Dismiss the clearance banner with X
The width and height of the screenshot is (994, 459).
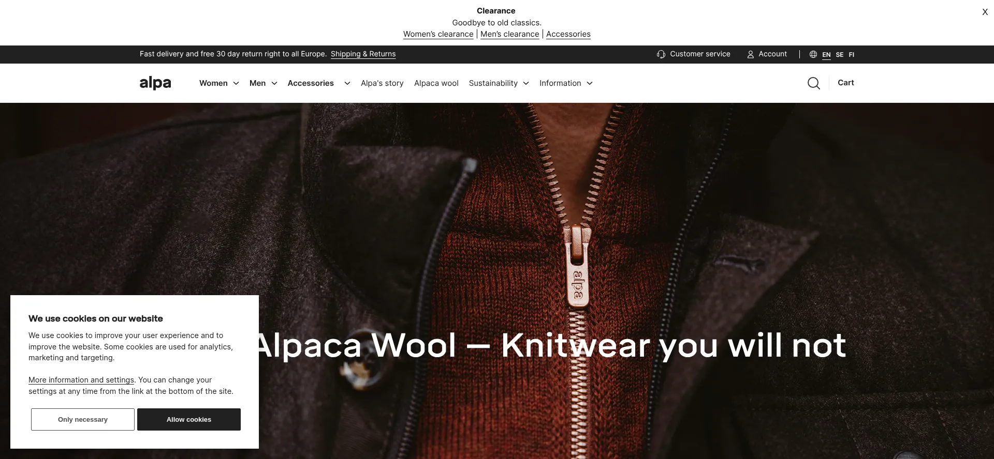tap(985, 12)
